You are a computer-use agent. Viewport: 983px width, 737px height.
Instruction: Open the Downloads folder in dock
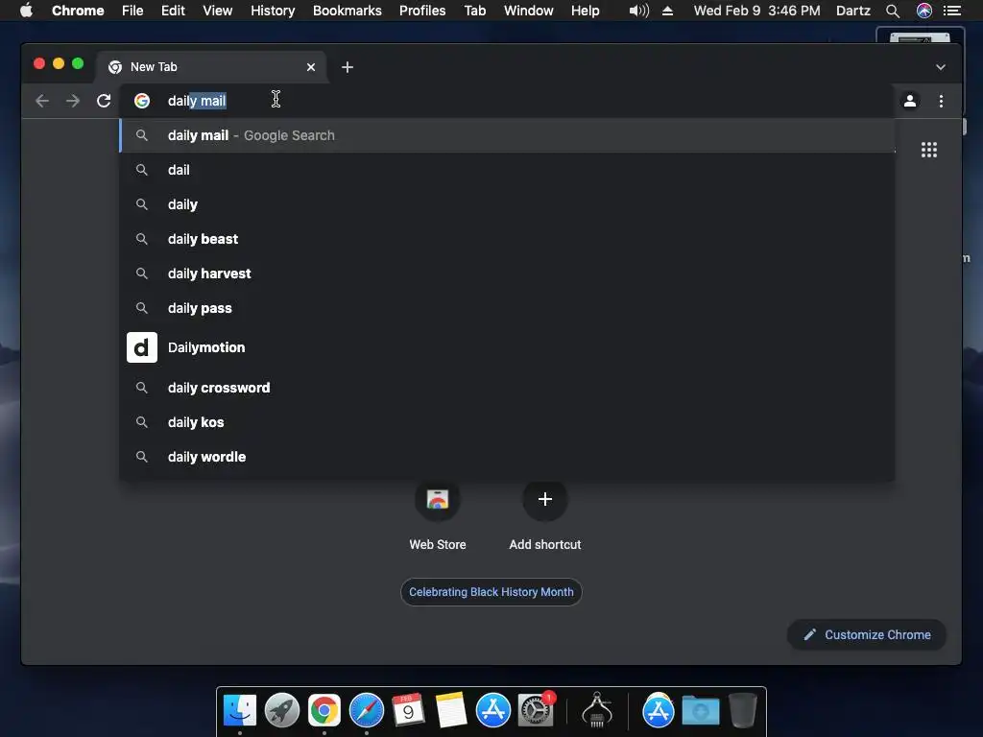[700, 710]
